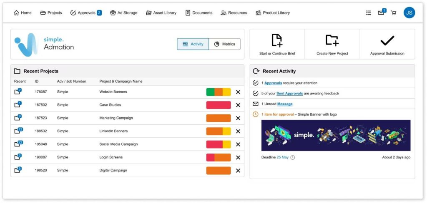This screenshot has width=427, height=203.
Task: Open the Sent Approvals link
Action: coord(289,94)
